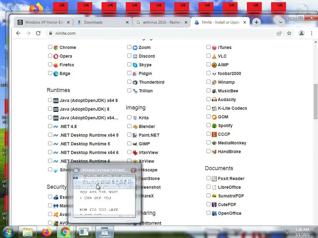
Task: Close the Downloads tab
Action: coord(127,22)
